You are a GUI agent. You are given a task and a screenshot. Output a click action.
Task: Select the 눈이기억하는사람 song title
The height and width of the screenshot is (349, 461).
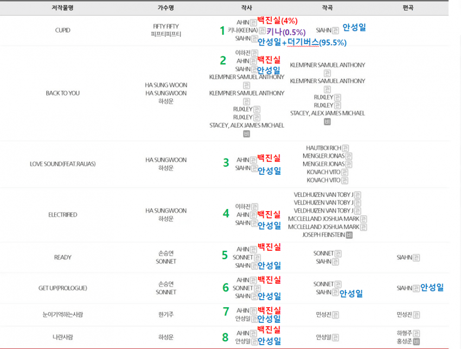[x=62, y=315]
